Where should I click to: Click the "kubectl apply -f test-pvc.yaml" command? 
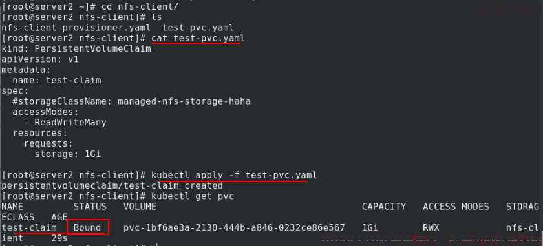point(234,176)
